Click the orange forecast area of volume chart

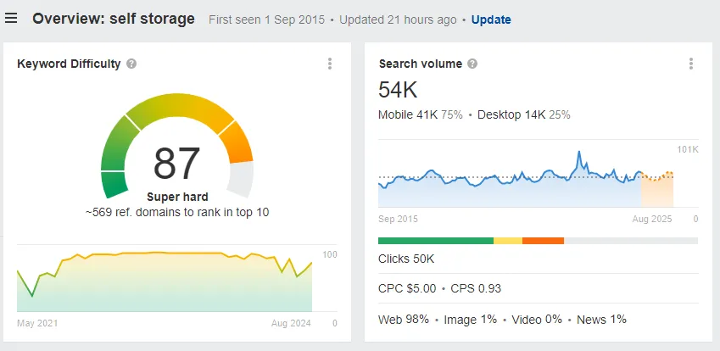coord(657,192)
